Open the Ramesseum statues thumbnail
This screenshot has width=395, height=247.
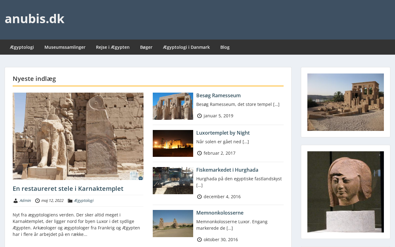(173, 106)
